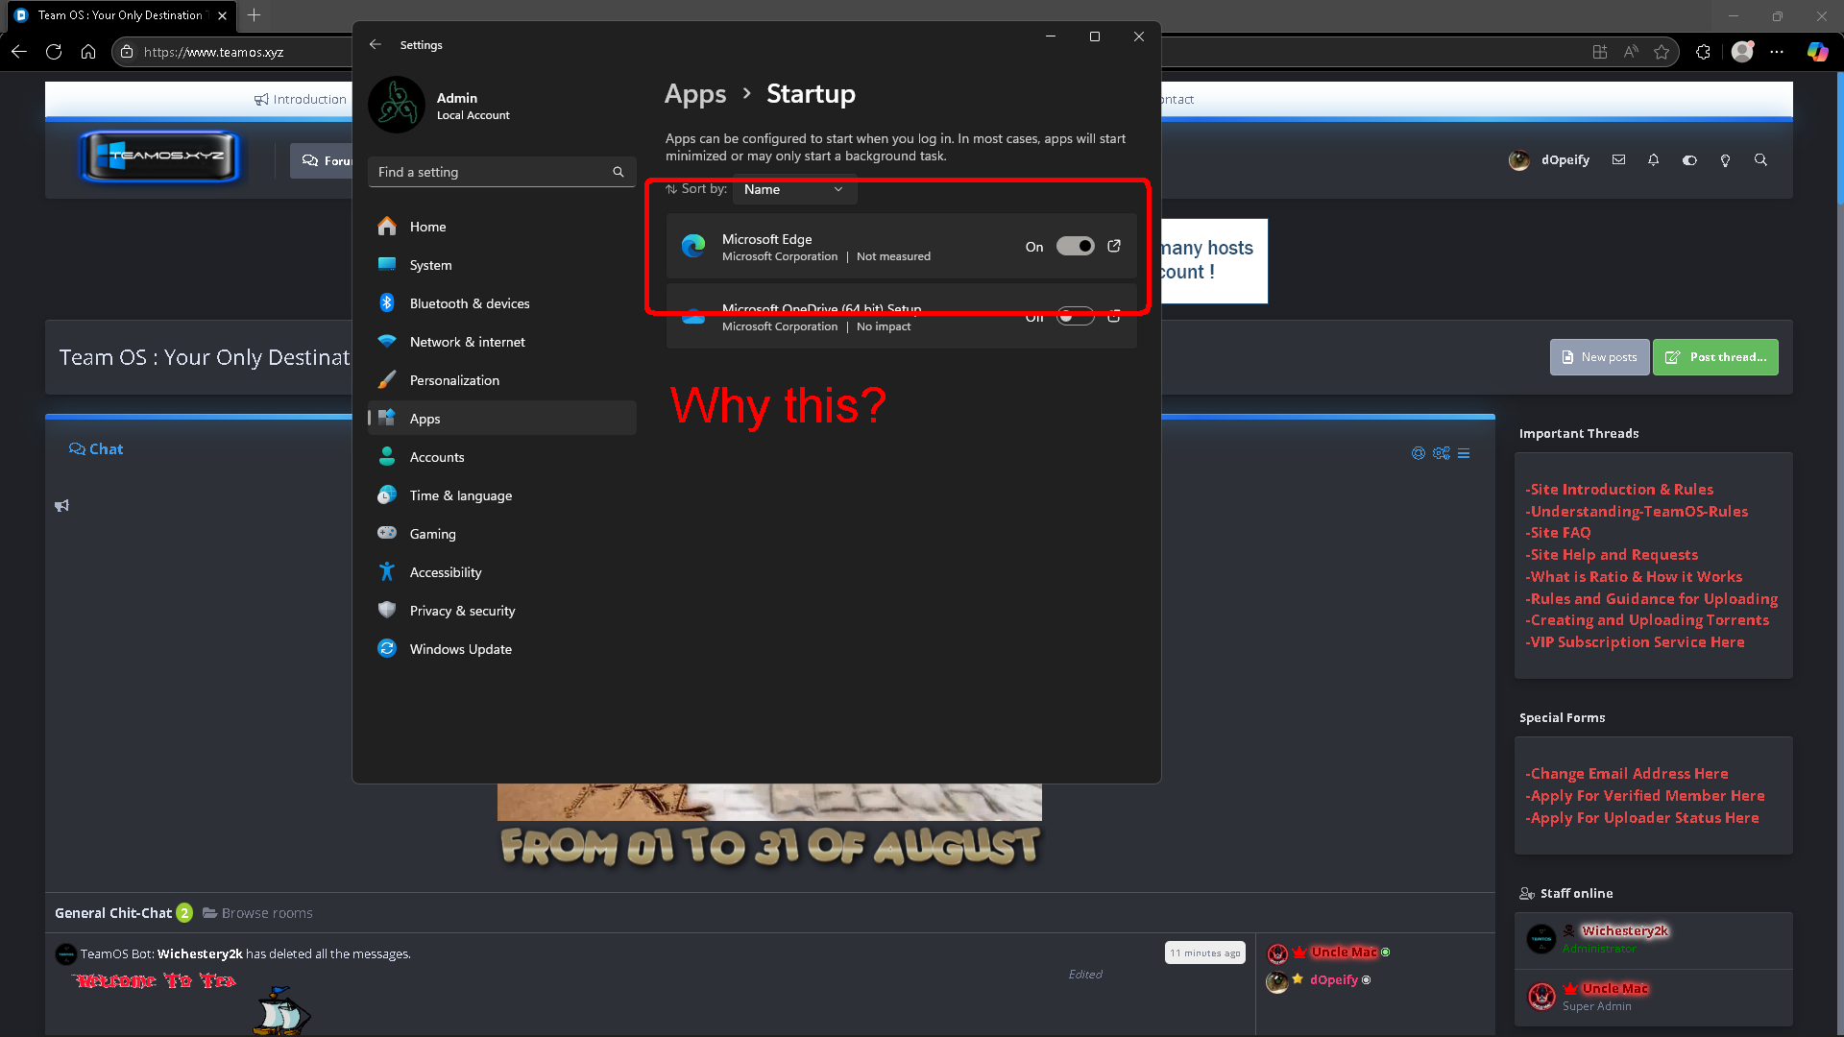The width and height of the screenshot is (1844, 1037).
Task: Click Introduction nav tab on the forum
Action: (301, 99)
